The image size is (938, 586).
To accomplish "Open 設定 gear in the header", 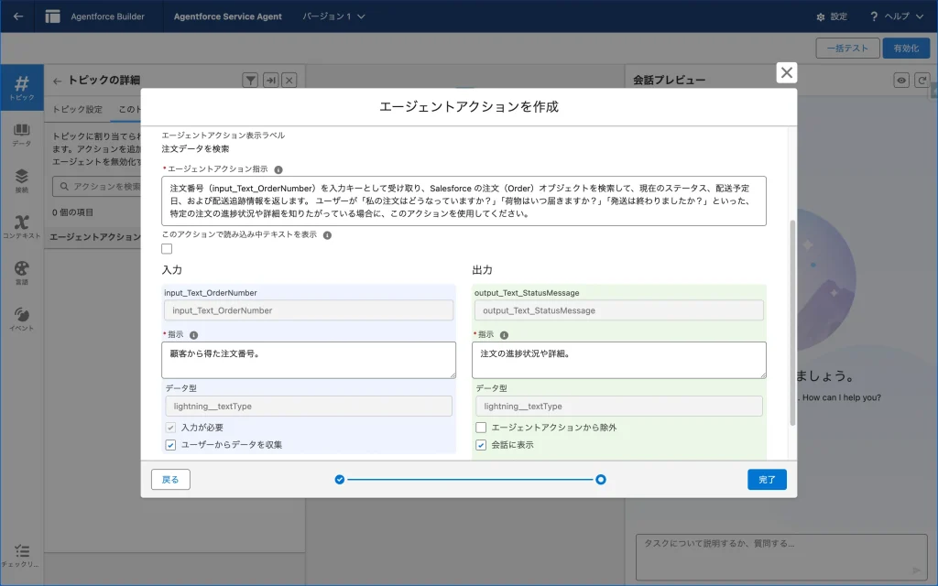I will click(x=831, y=16).
